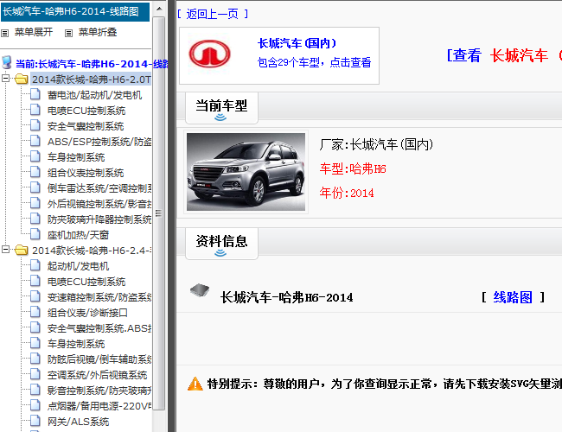Click page icon next to 空调系统/外后视镜系统
This screenshot has height=432, width=562.
tap(35, 374)
